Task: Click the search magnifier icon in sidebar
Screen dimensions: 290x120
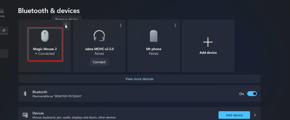Action: click(x=4, y=30)
